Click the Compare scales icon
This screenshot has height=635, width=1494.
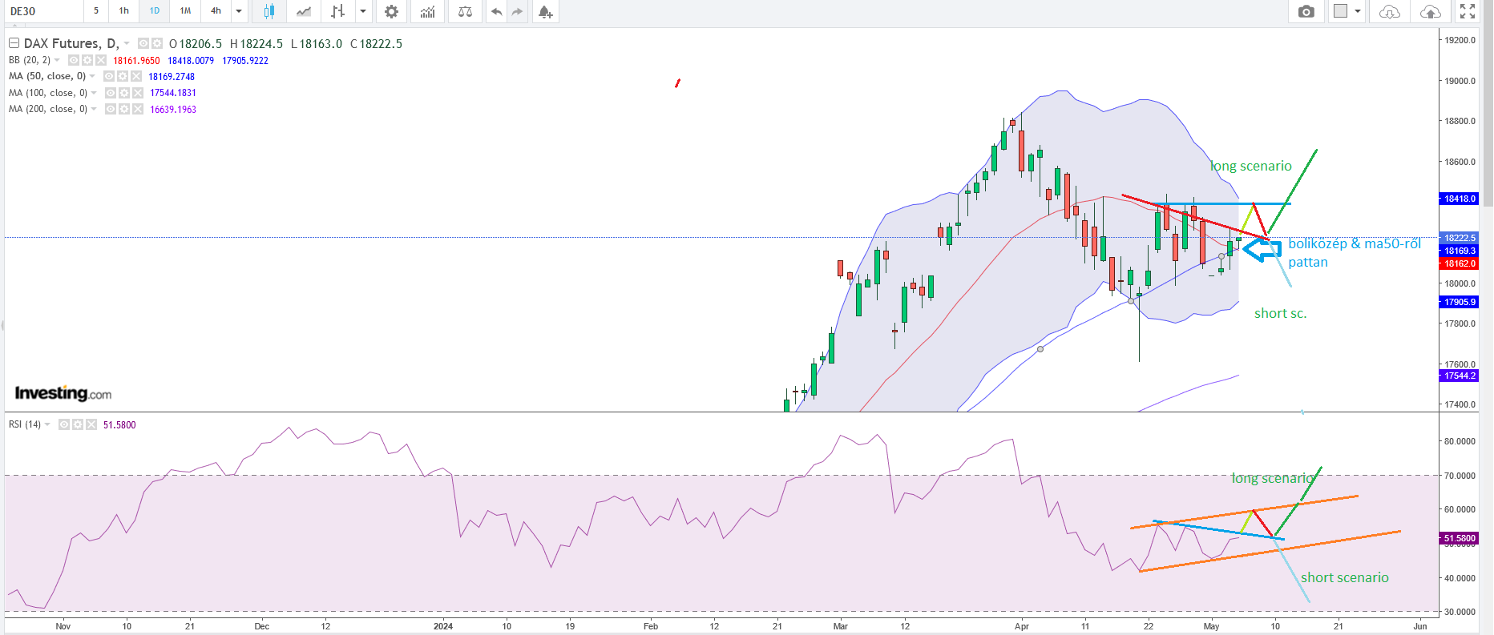[x=465, y=11]
